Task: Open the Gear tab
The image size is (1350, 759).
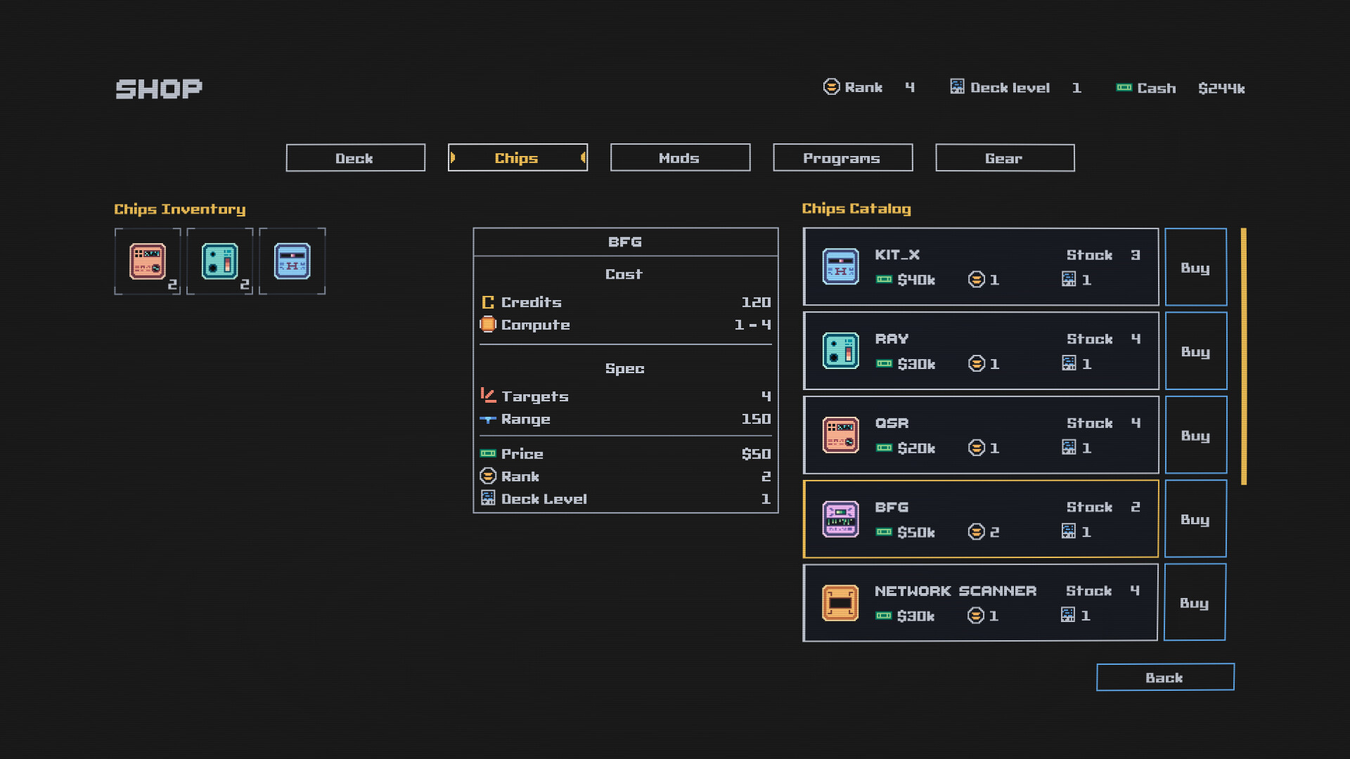Action: [1005, 158]
